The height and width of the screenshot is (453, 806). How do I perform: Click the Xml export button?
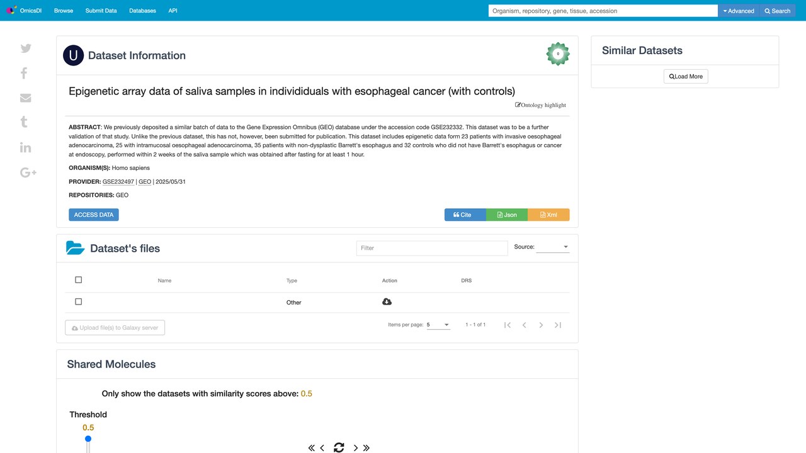click(548, 215)
